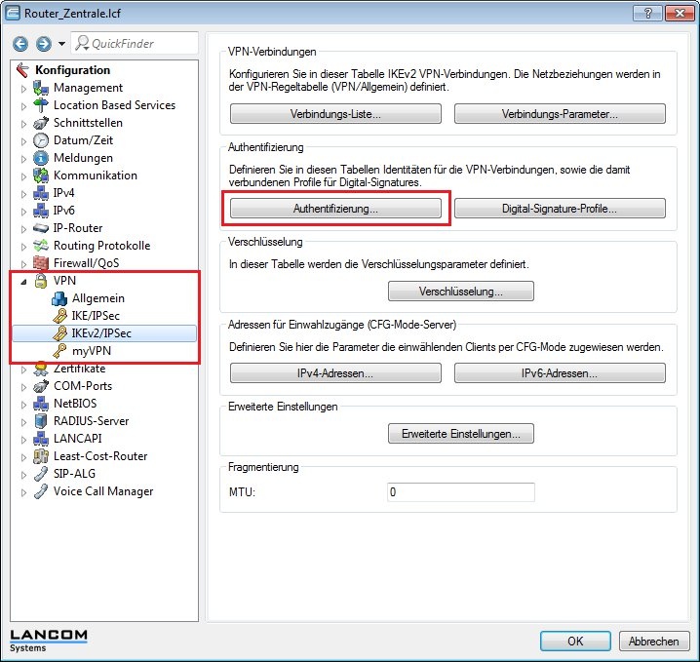Click the SIP-ALG phone icon
Screen dimensions: 700x662
click(41, 474)
